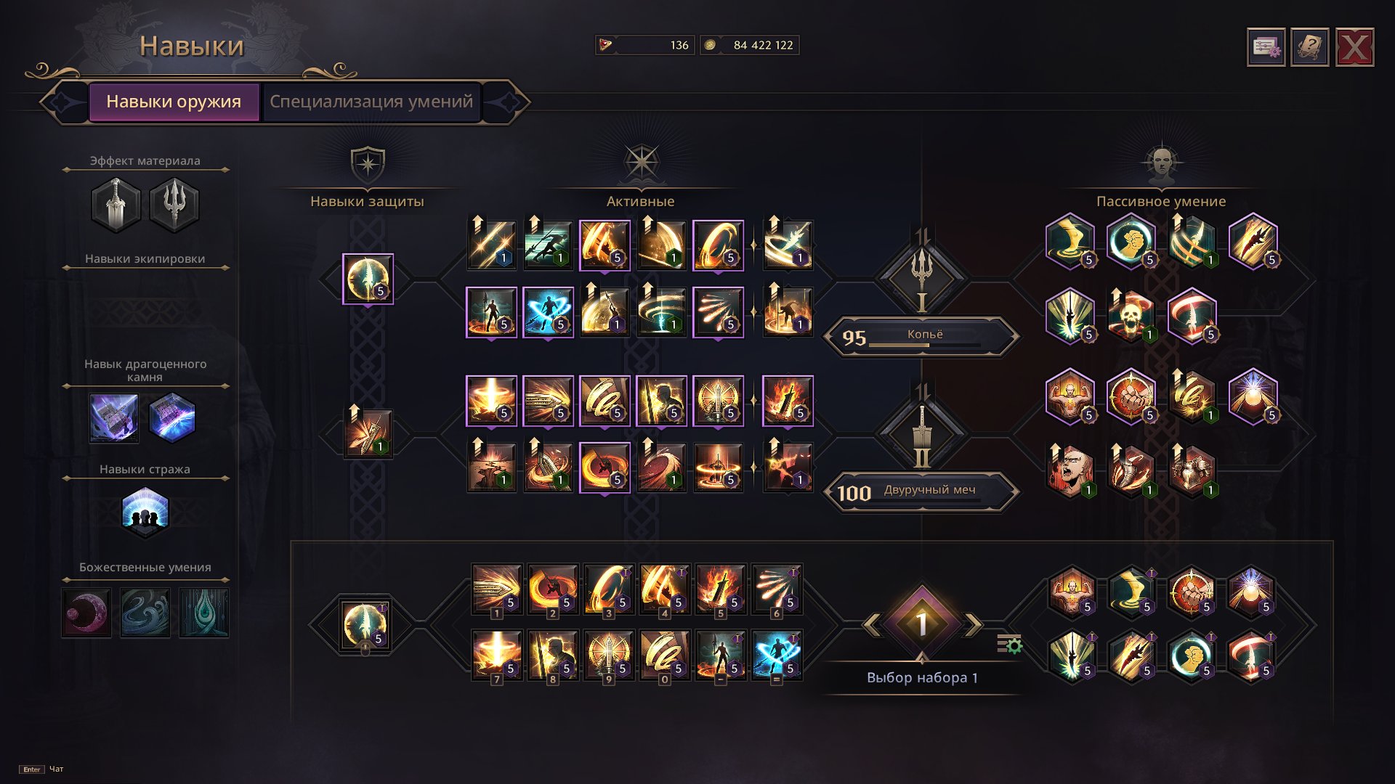Image resolution: width=1395 pixels, height=784 pixels.
Task: Click the Двуручный меч weapon bar
Action: tap(922, 492)
